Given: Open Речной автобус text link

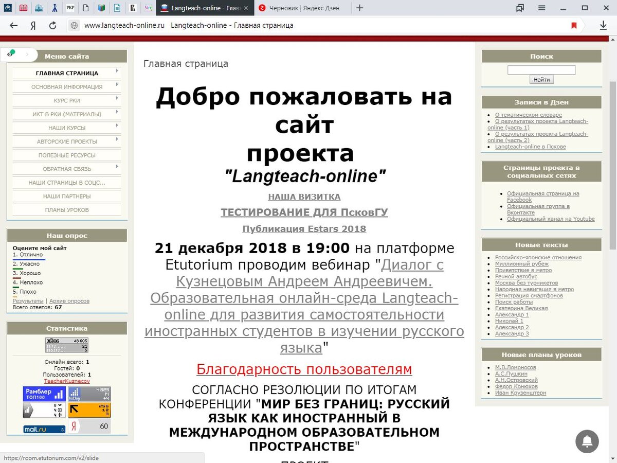Looking at the screenshot, I should 516,277.
